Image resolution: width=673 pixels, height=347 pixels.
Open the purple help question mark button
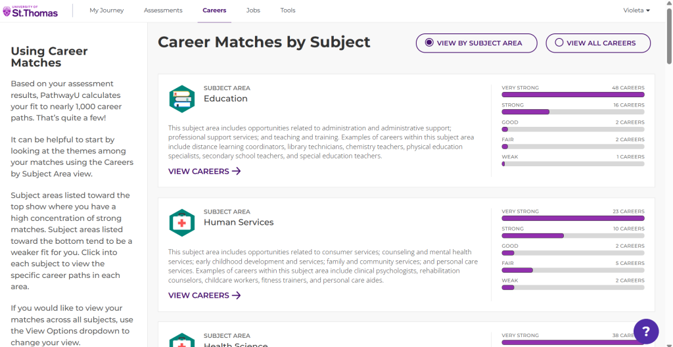pos(645,331)
